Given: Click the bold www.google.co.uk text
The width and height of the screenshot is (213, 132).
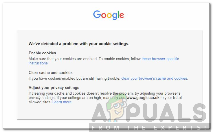Looking at the screenshot, I should pyautogui.click(x=143, y=98).
